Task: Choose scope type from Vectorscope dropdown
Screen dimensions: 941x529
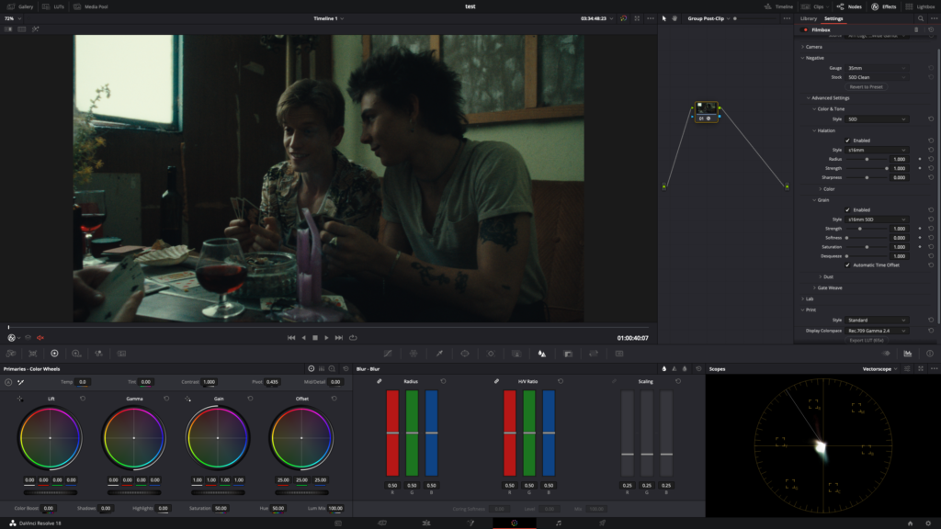Action: [879, 369]
